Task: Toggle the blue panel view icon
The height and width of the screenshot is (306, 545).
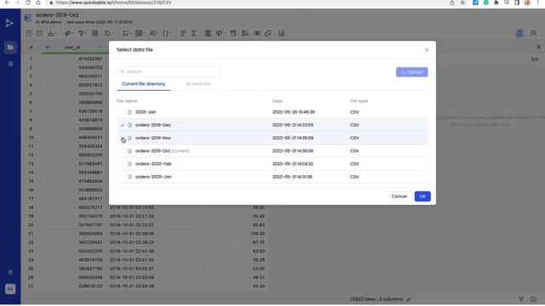Action: pyautogui.click(x=520, y=33)
